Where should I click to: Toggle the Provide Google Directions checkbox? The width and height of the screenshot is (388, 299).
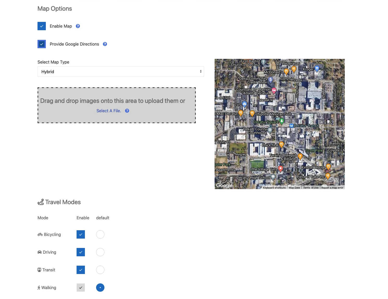(42, 44)
